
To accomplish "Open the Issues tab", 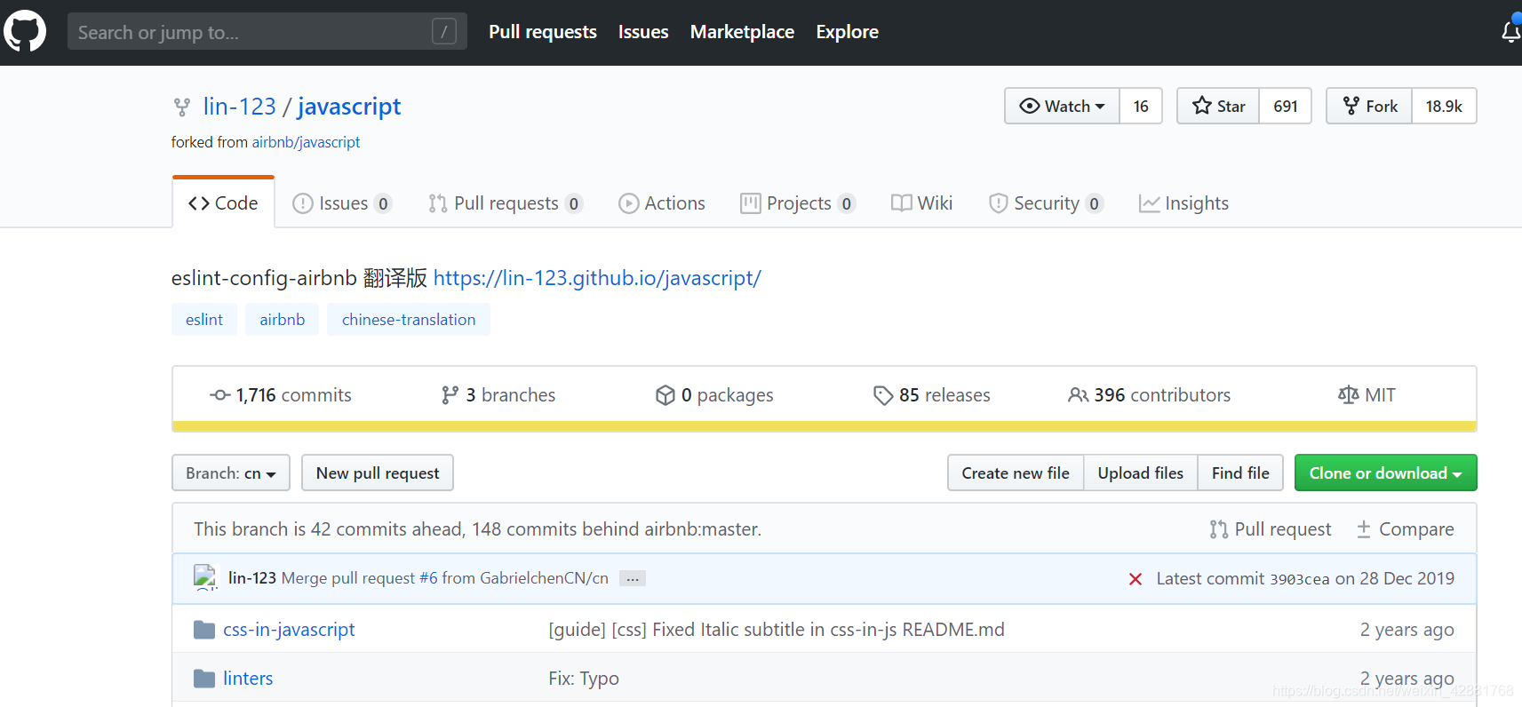I will (342, 203).
